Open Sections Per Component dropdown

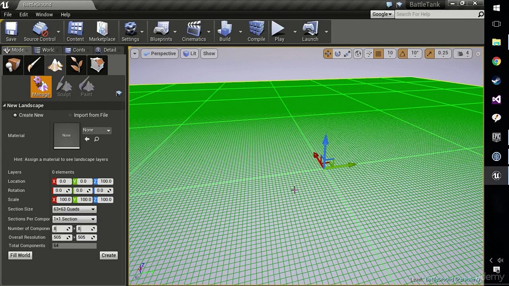74,219
